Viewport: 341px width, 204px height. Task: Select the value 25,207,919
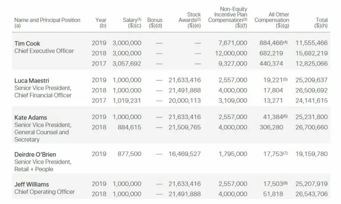click(x=312, y=184)
